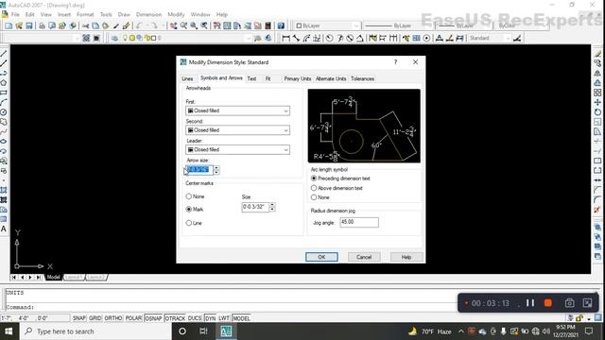The image size is (605, 340).
Task: Select None under Arc length symbol
Action: 320,197
